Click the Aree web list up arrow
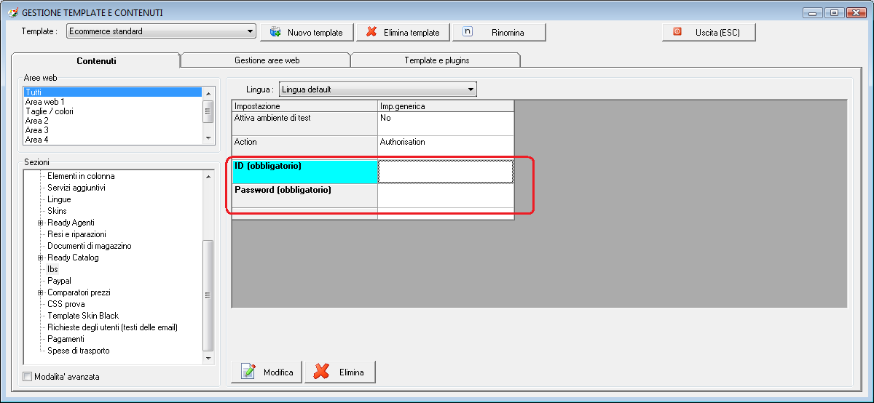 coord(208,93)
